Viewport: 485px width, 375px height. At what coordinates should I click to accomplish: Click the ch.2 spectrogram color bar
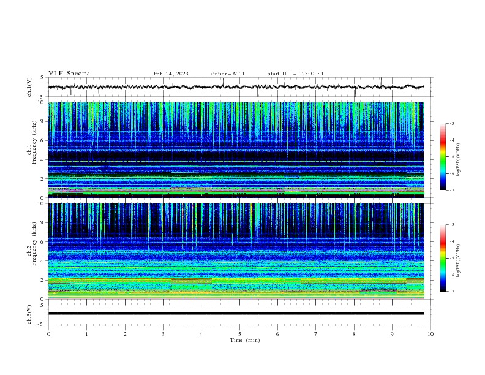click(443, 258)
